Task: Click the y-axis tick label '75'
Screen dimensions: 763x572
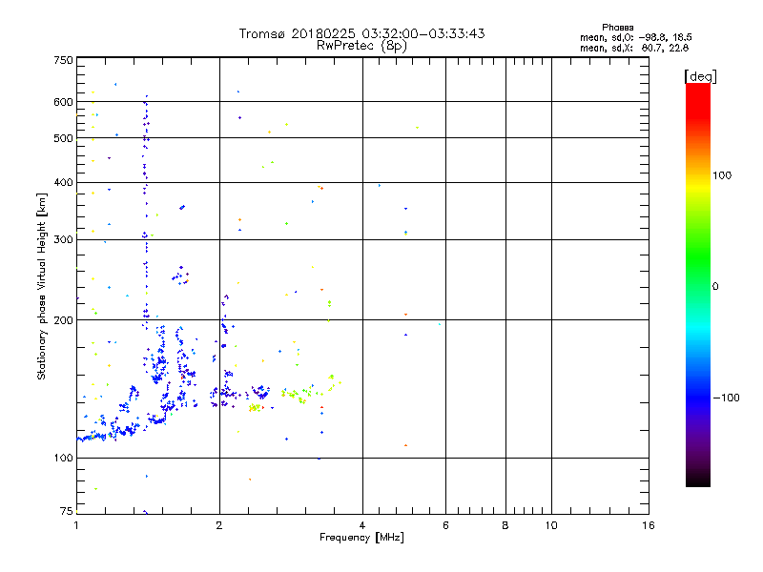Action: pyautogui.click(x=67, y=511)
